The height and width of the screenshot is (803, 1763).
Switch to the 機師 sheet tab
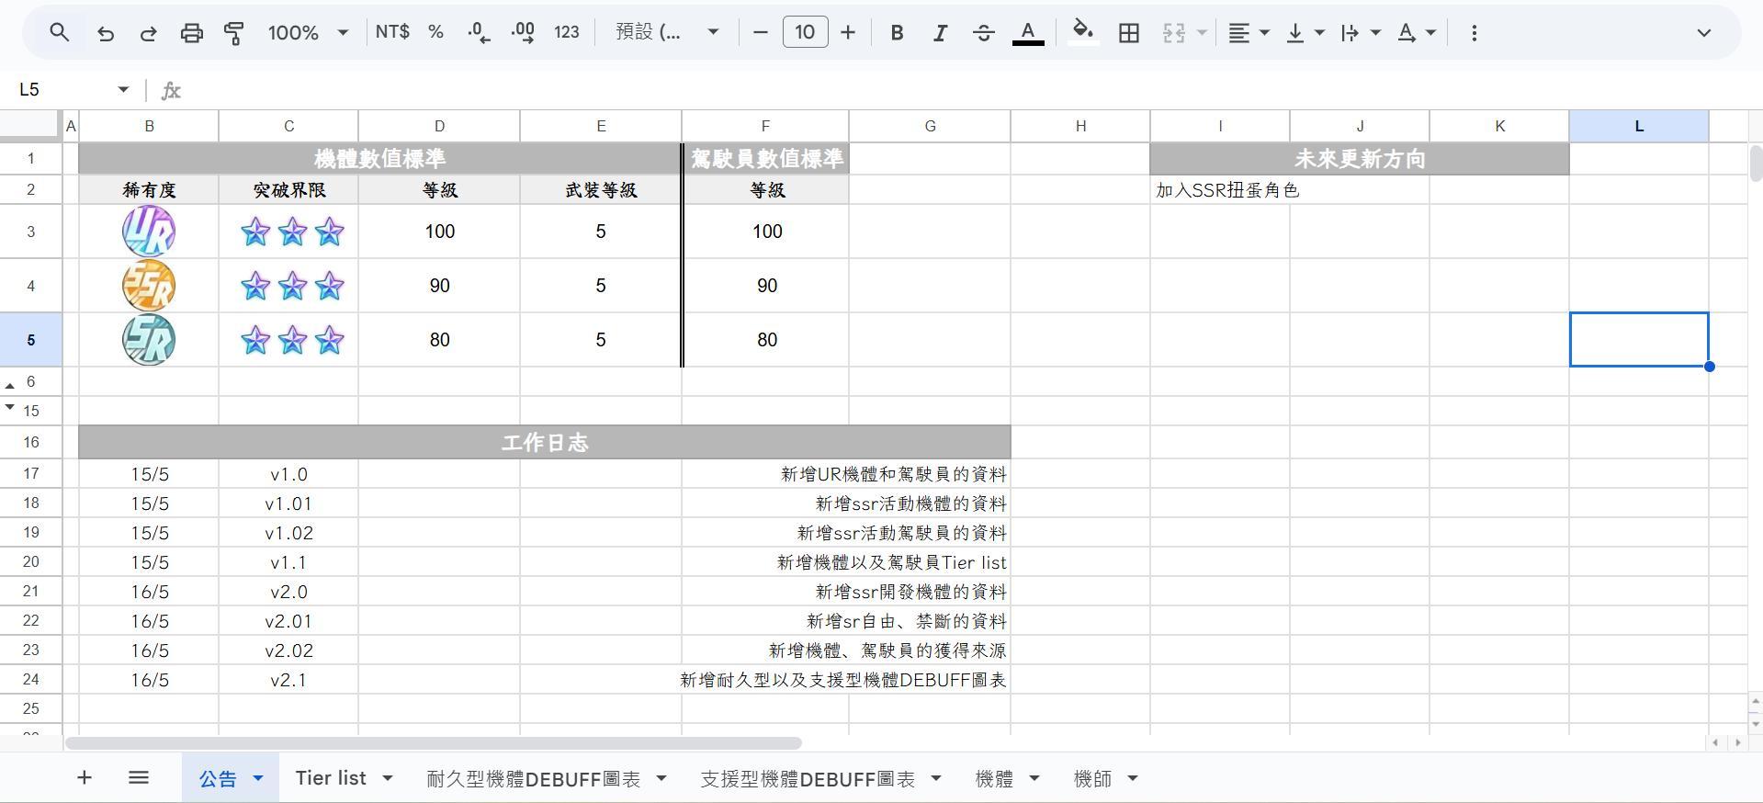point(1092,778)
